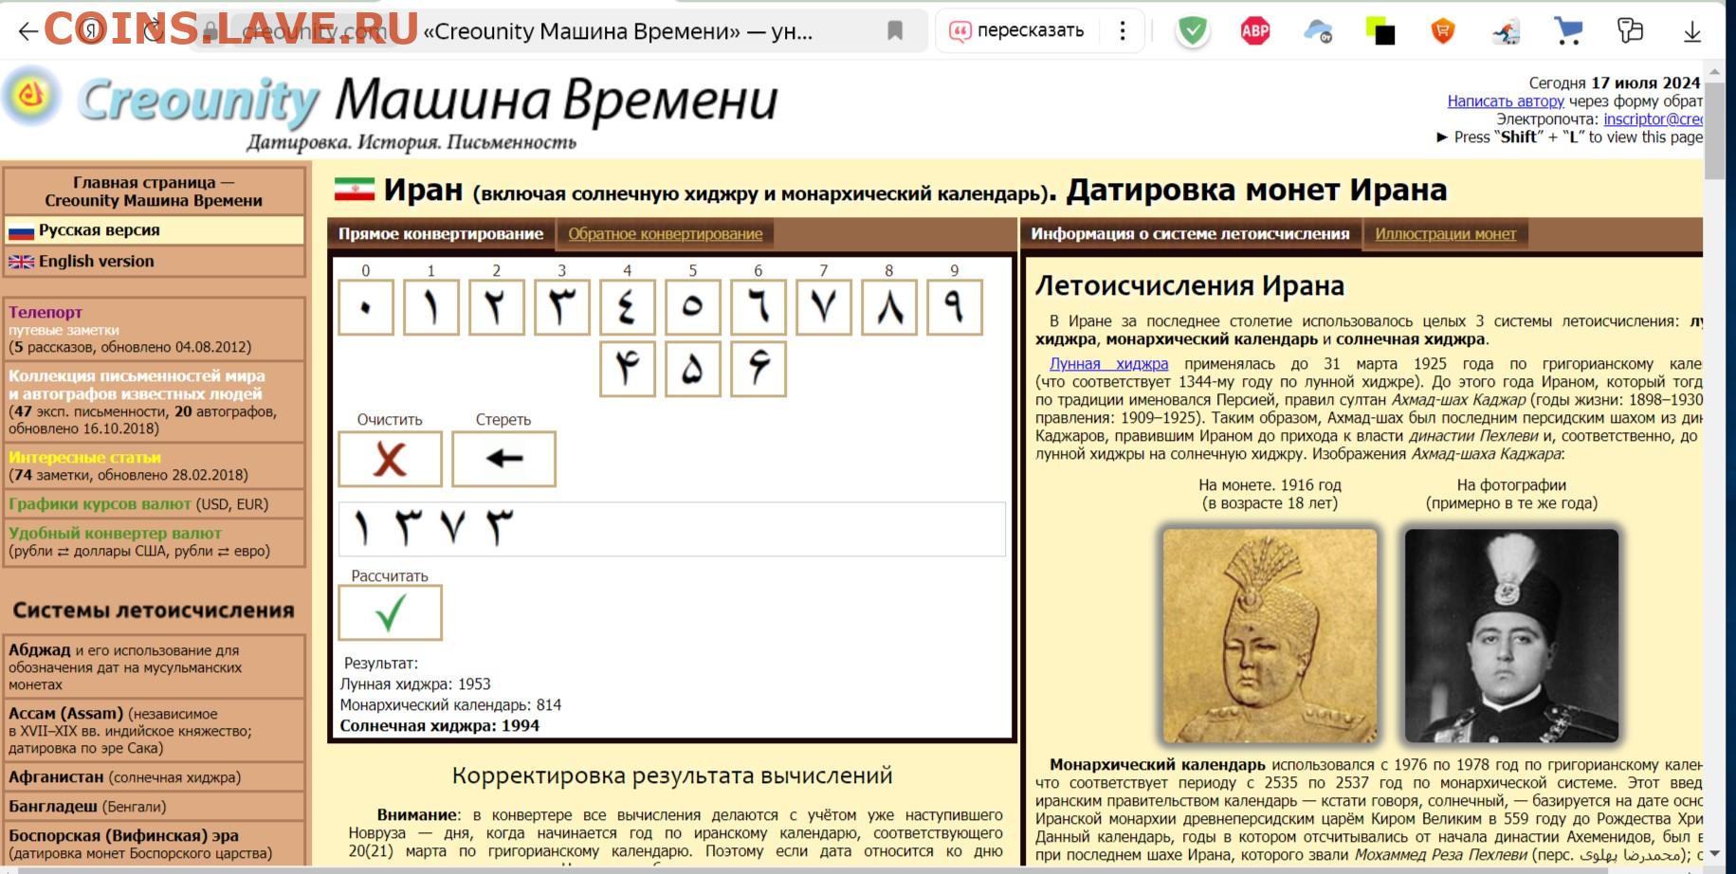The width and height of the screenshot is (1736, 874).
Task: Click the backspace arrow erase button
Action: 503,459
